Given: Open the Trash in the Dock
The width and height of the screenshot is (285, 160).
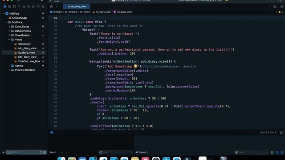Looking at the screenshot, I should pos(224,158).
